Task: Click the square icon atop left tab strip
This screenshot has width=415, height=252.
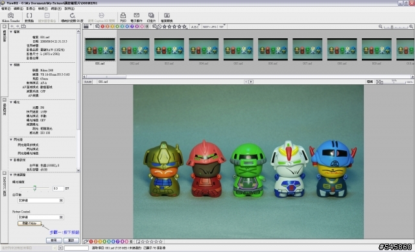Action: (5, 27)
